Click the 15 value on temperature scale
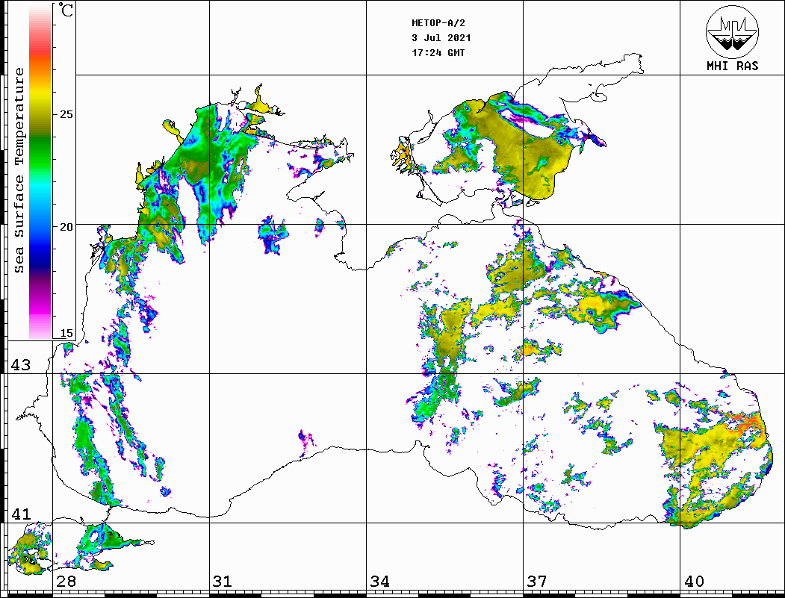The height and width of the screenshot is (598, 785). point(66,333)
